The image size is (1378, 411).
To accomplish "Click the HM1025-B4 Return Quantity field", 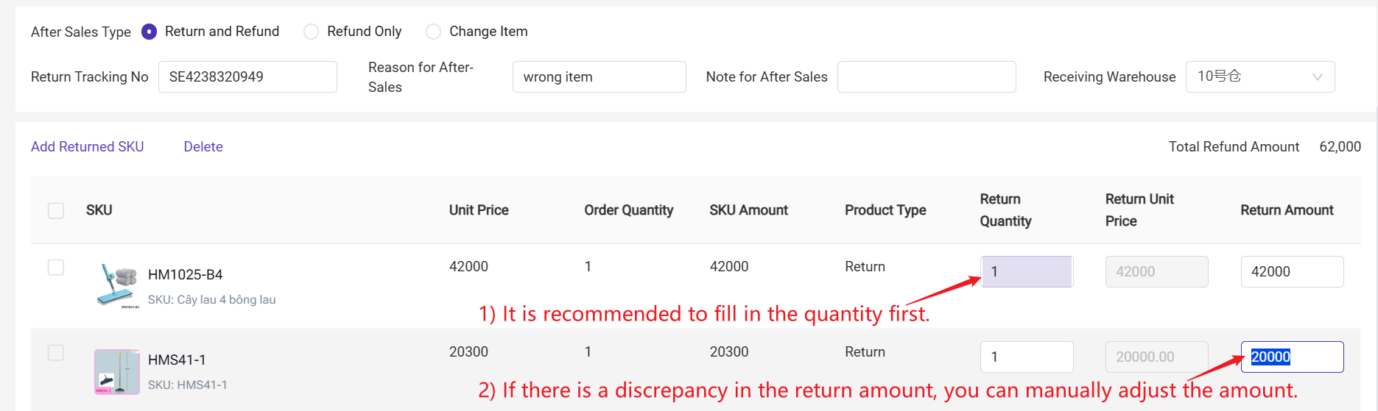I will pyautogui.click(x=1027, y=271).
